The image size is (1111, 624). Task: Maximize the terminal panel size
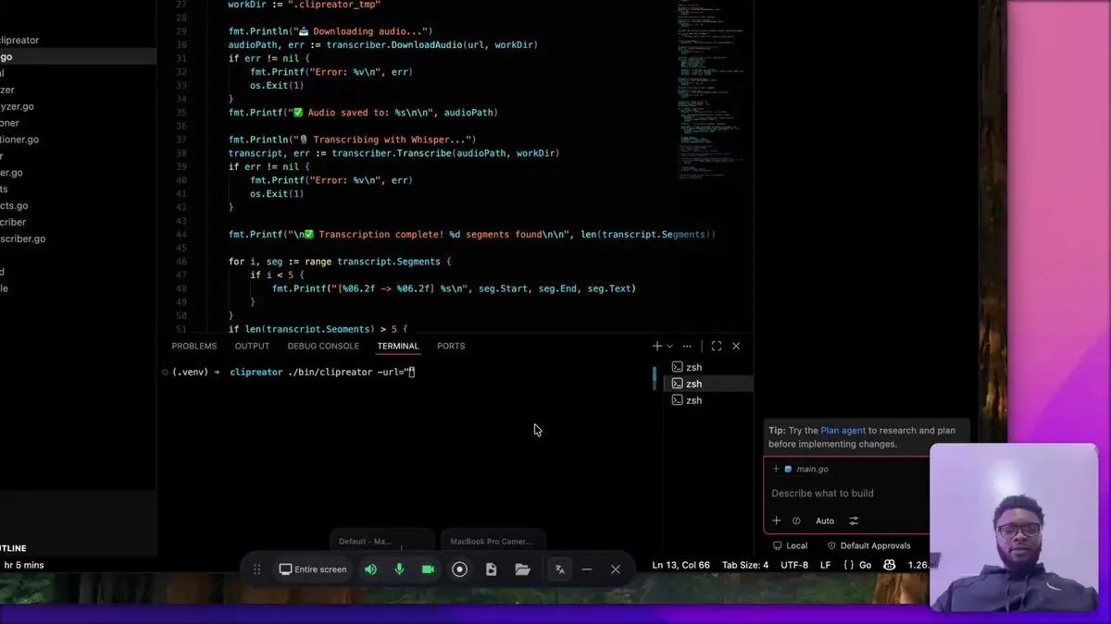pyautogui.click(x=716, y=346)
